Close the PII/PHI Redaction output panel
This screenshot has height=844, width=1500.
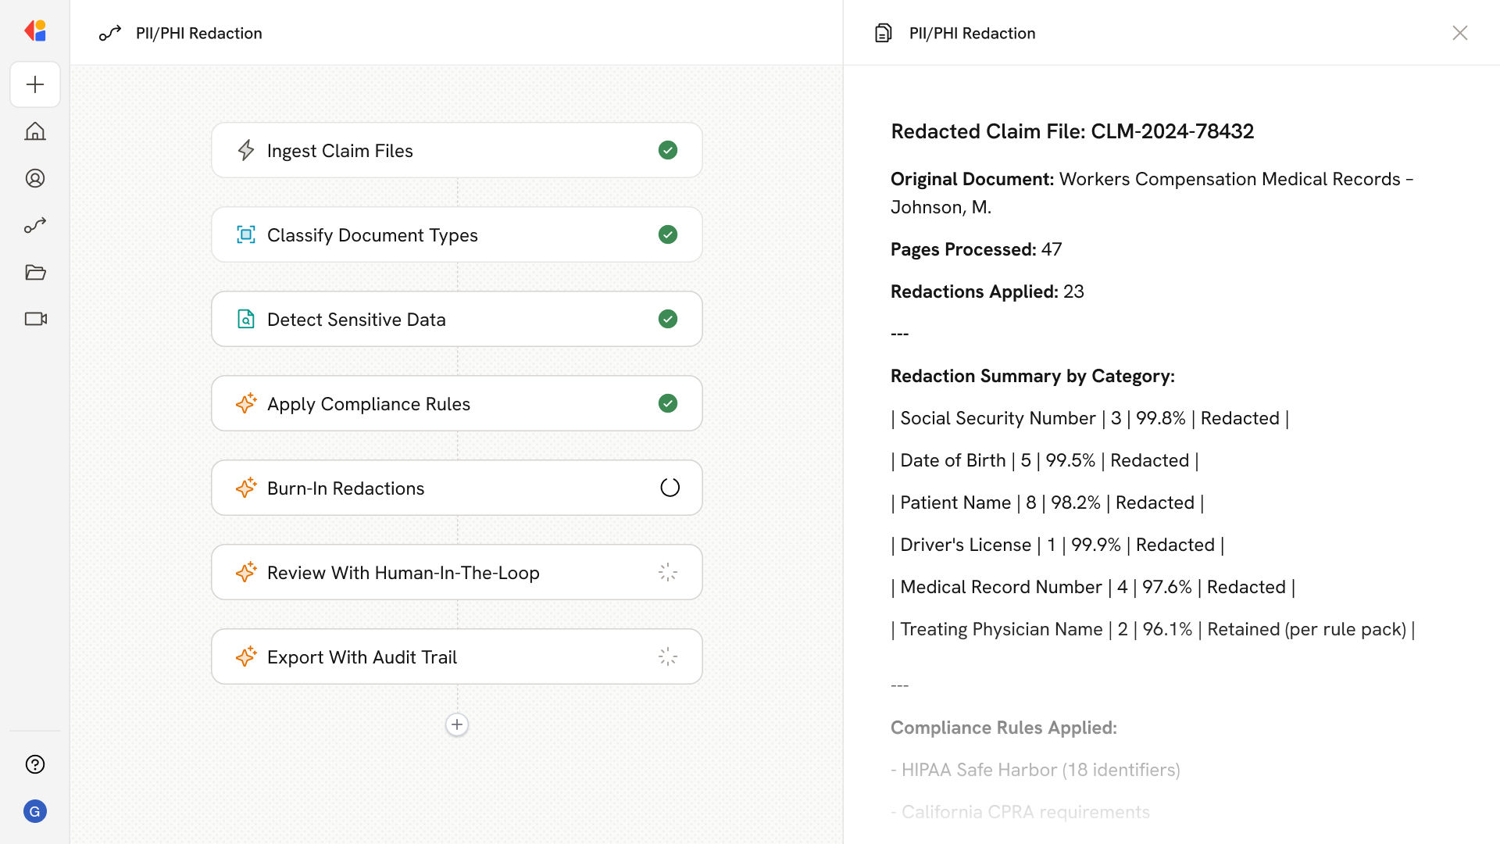(x=1459, y=33)
